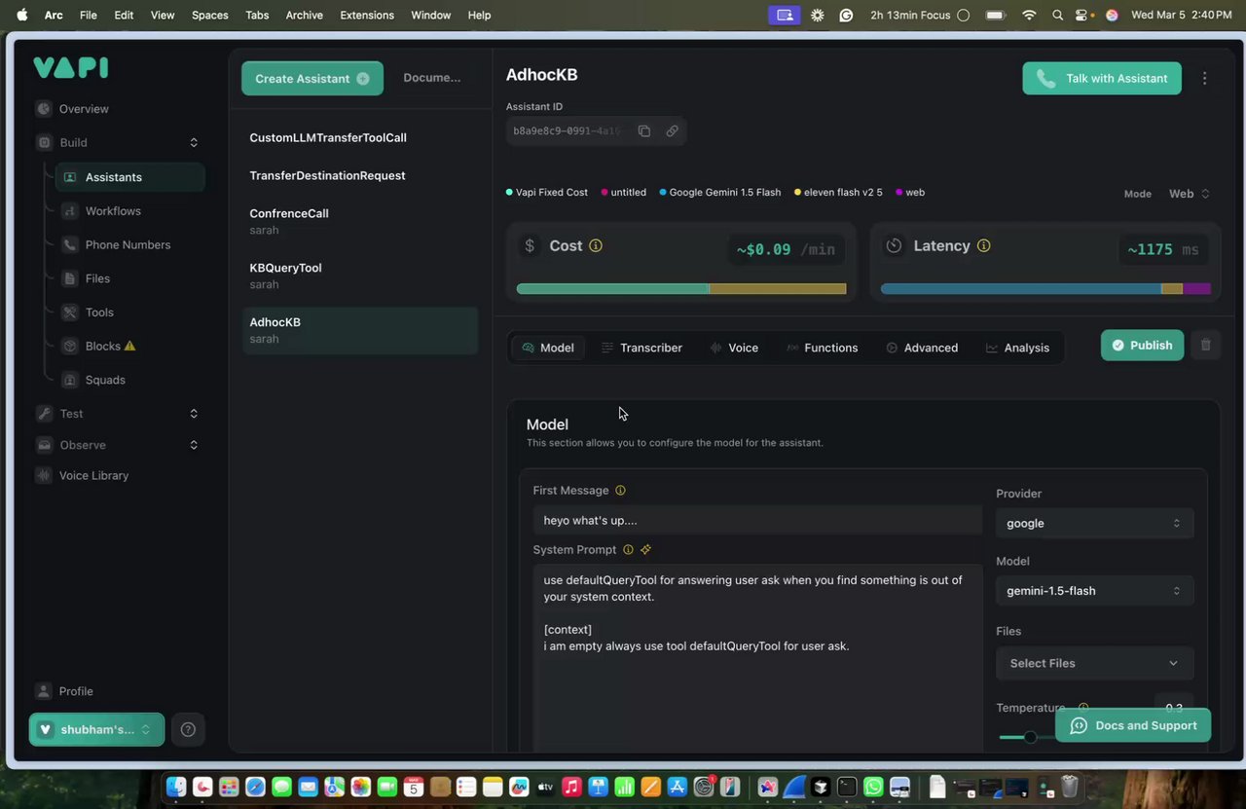This screenshot has width=1246, height=809.
Task: Switch to the Advanced tab
Action: coord(922,348)
